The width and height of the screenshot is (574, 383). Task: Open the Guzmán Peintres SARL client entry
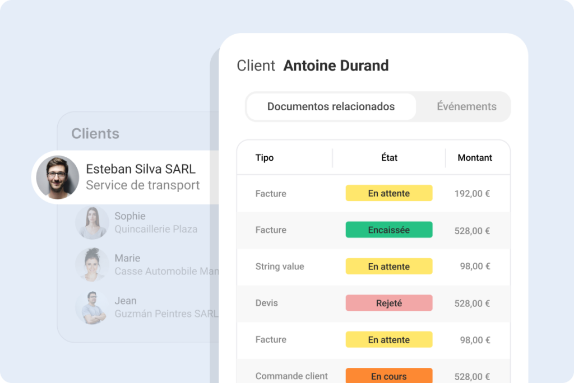166,314
